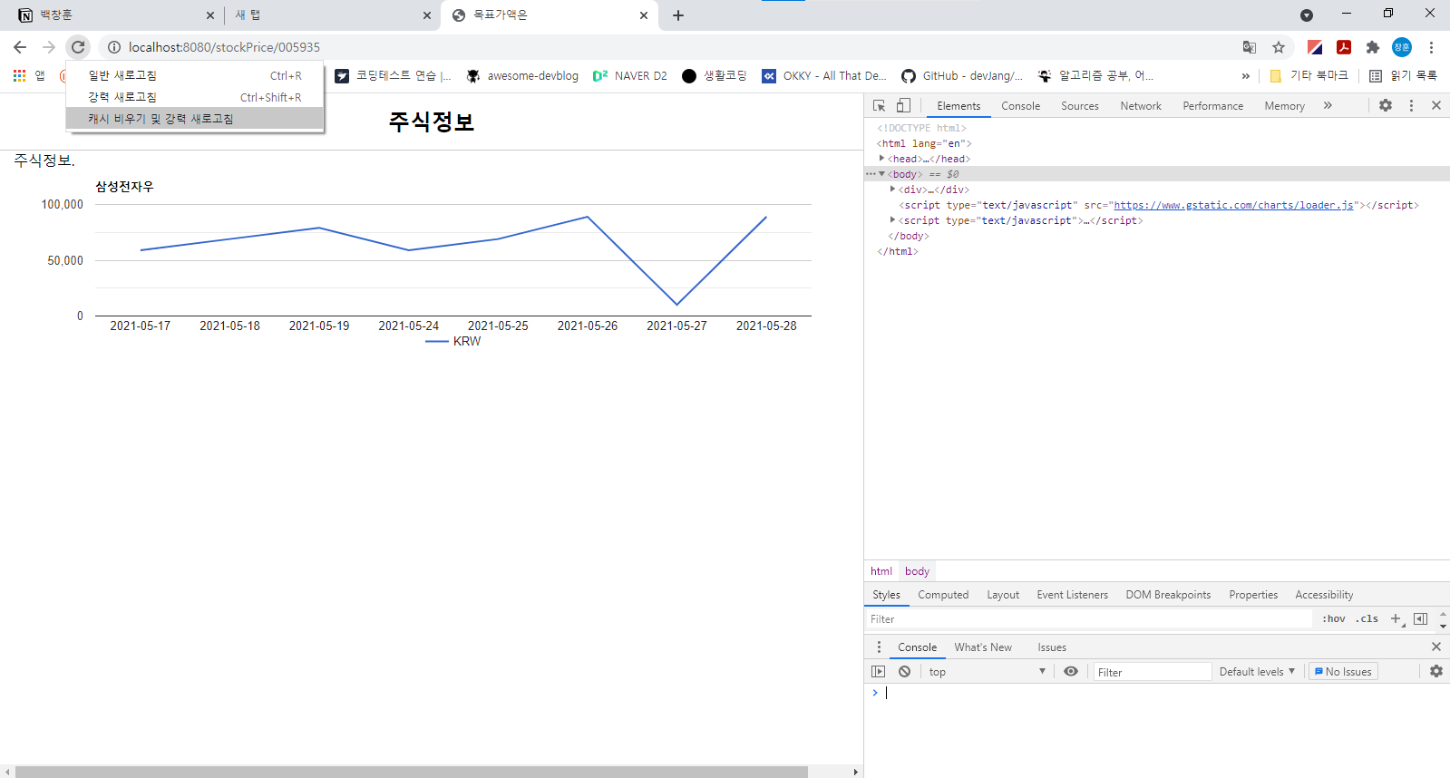Viewport: 1450px width, 778px height.
Task: Close the DevTools panel
Action: tap(1436, 106)
